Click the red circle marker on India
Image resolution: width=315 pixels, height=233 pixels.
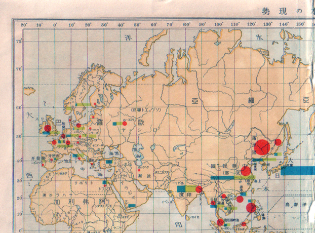tap(199, 189)
